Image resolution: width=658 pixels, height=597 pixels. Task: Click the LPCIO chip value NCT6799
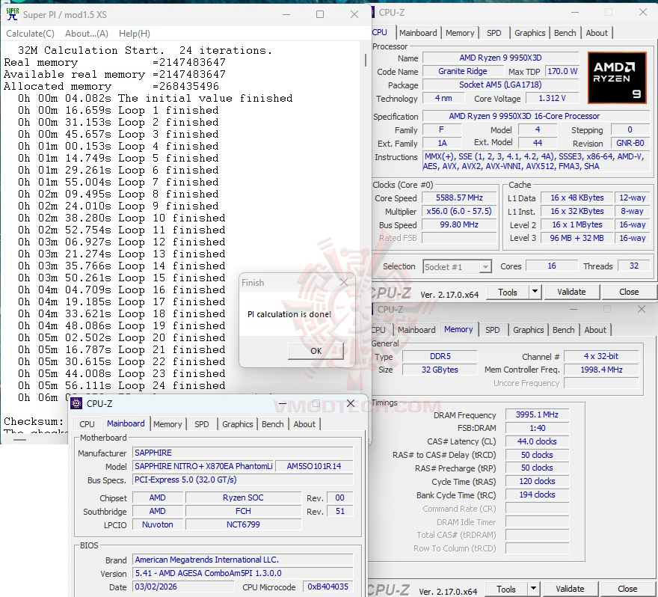244,524
